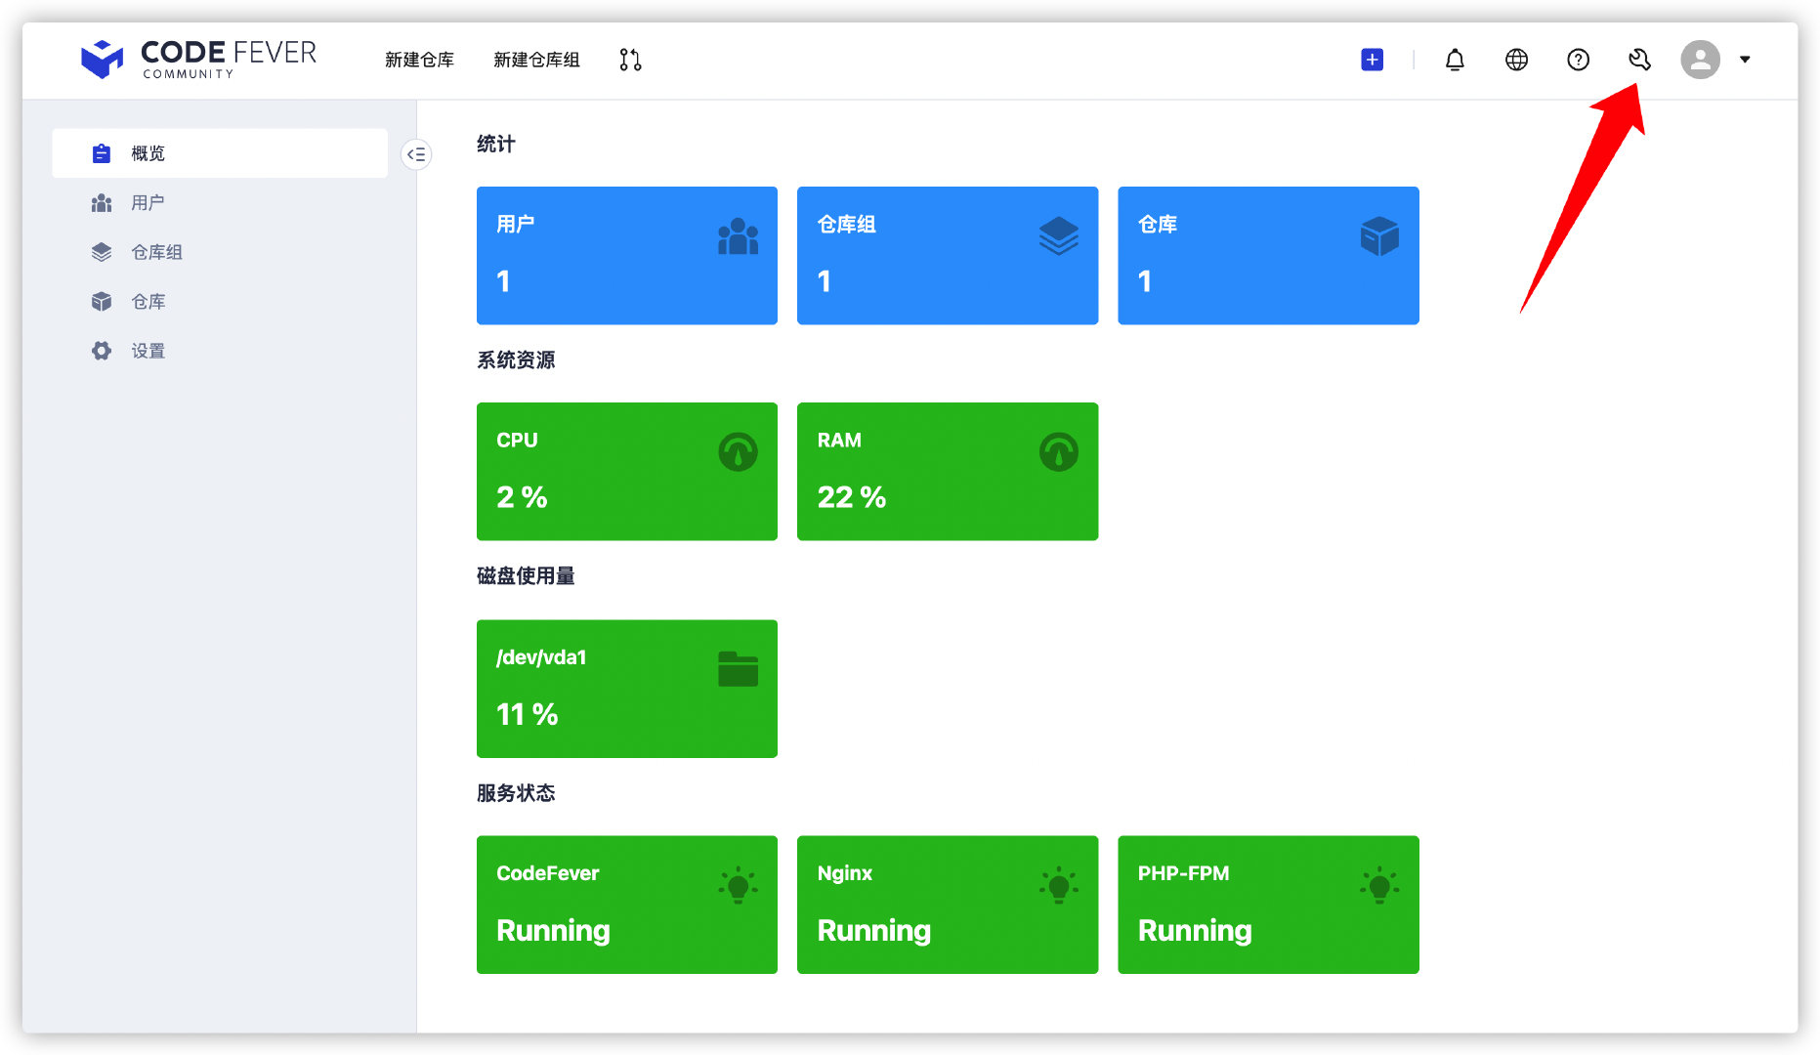This screenshot has width=1820, height=1055.
Task: Click the PHP-FPM service lightbulb icon
Action: pos(1379,885)
